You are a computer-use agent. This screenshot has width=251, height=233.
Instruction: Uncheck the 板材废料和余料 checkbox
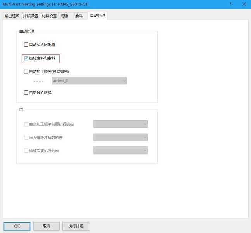(26, 58)
